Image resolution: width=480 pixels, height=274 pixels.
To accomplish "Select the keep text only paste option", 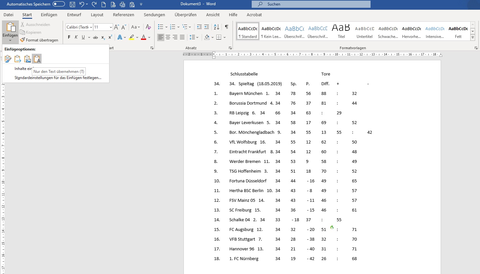I will [x=37, y=59].
